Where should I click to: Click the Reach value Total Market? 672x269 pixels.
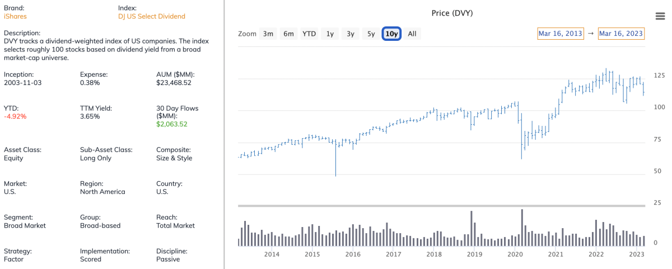point(175,226)
